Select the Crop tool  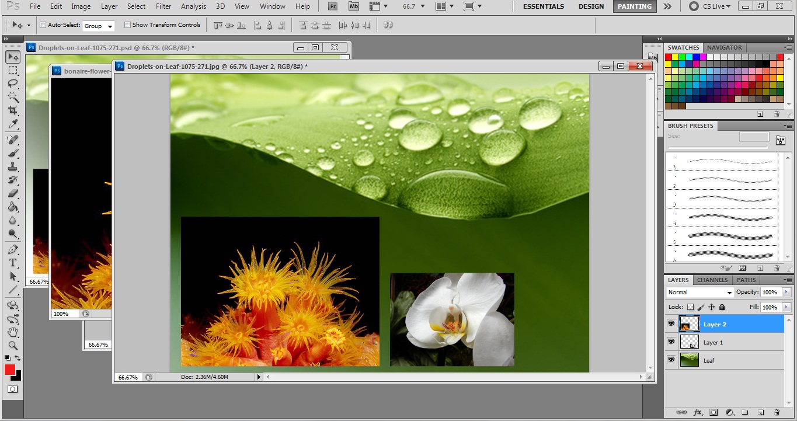pyautogui.click(x=13, y=110)
